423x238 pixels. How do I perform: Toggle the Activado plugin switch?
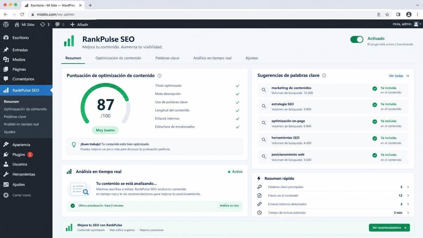[x=357, y=39]
